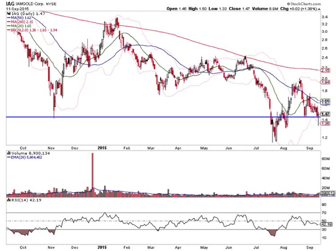
Task: Click the green up-arrow after Chg value
Action: (x=319, y=9)
